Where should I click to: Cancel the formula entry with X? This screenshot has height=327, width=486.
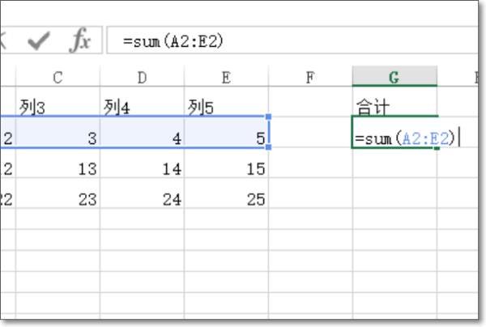click(4, 40)
